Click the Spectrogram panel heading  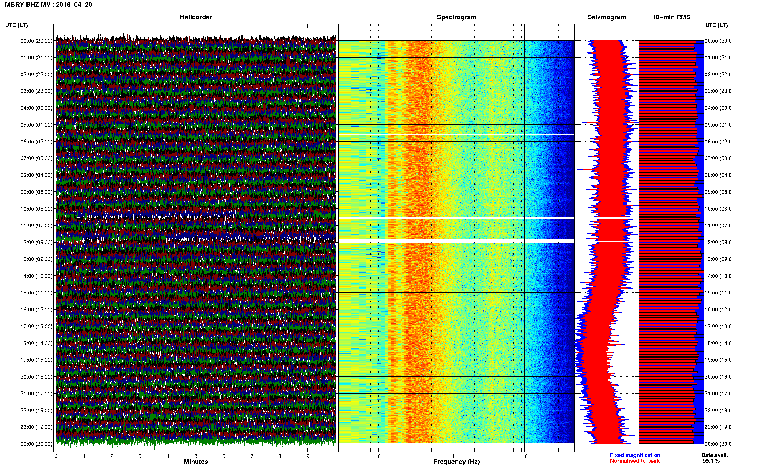(456, 17)
